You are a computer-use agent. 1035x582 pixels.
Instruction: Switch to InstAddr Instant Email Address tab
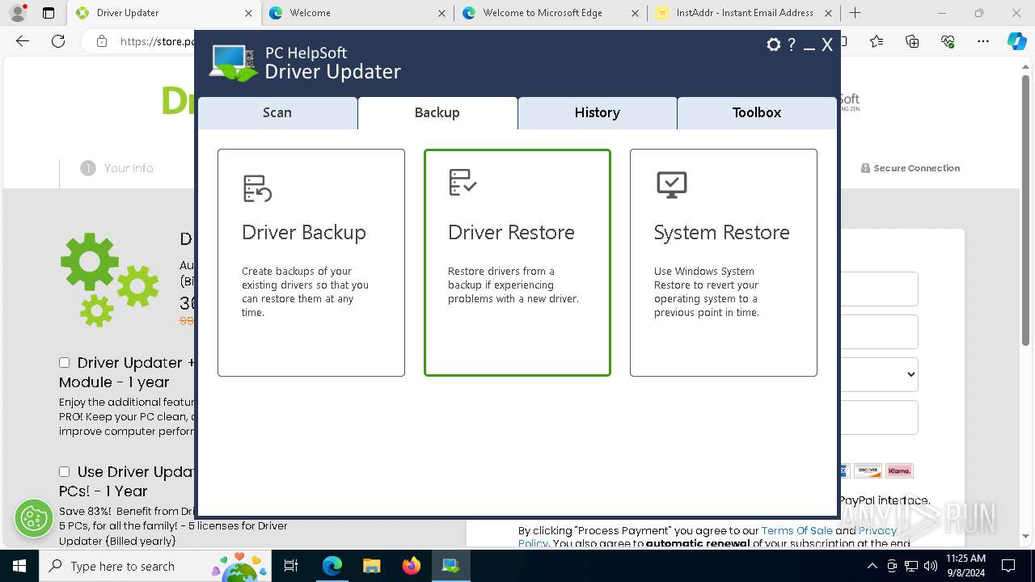pos(743,13)
